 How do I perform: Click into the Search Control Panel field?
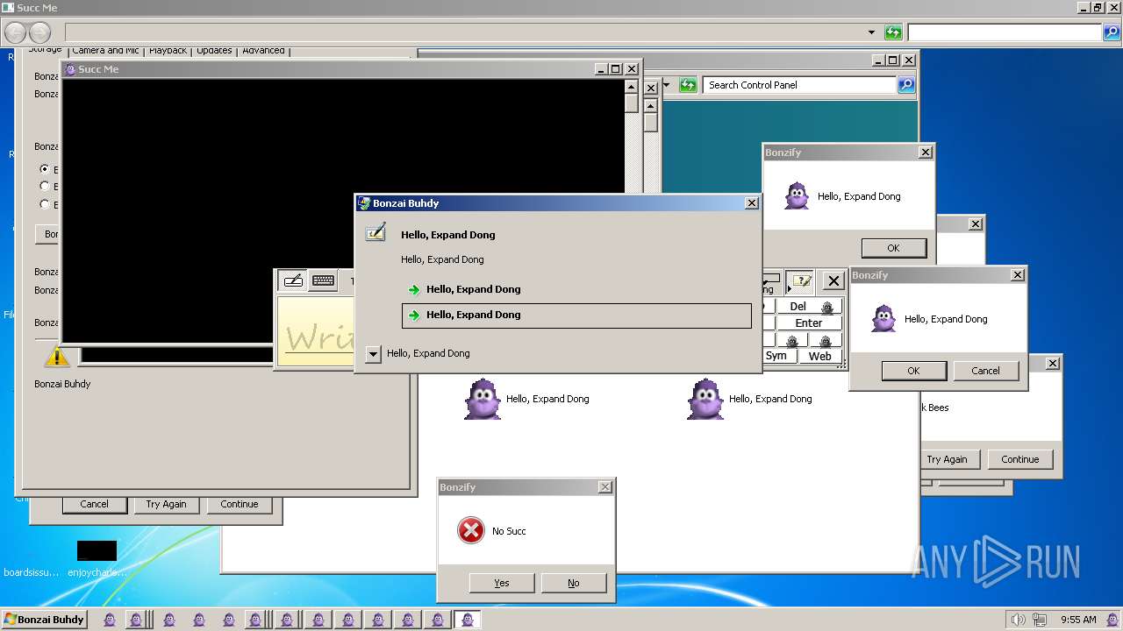click(799, 85)
